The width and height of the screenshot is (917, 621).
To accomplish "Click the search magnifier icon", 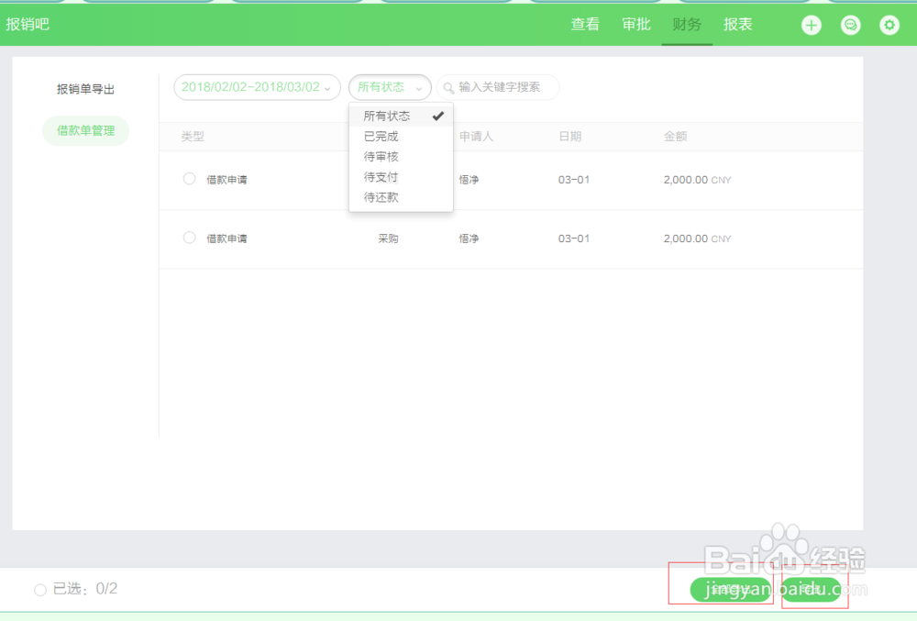I will tap(448, 87).
